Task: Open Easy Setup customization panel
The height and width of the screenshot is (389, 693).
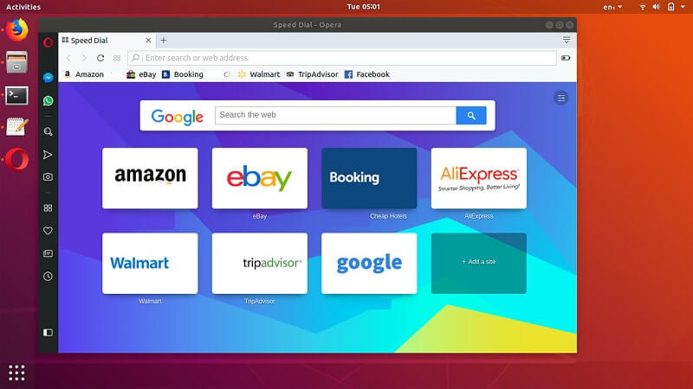Action: [x=560, y=98]
